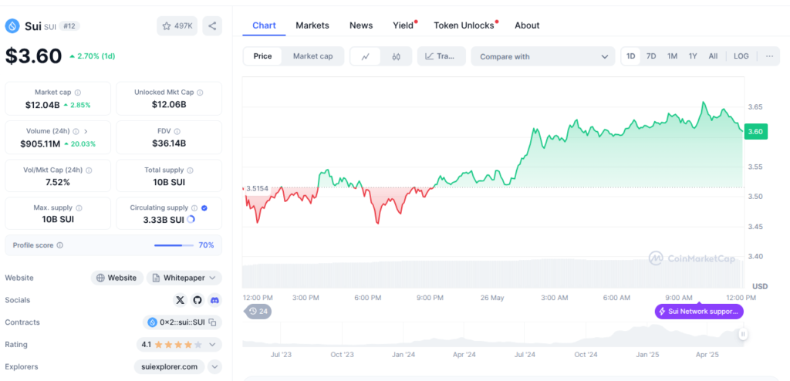Open the Token Unlocks tab

pos(465,25)
